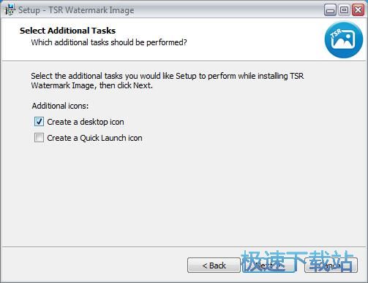Maximize the Setup window
368x283 pixels.
pos(344,10)
